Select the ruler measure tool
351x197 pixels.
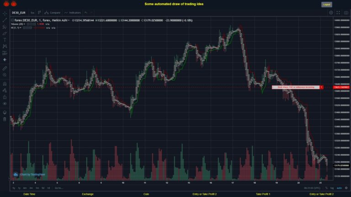click(x=5, y=68)
